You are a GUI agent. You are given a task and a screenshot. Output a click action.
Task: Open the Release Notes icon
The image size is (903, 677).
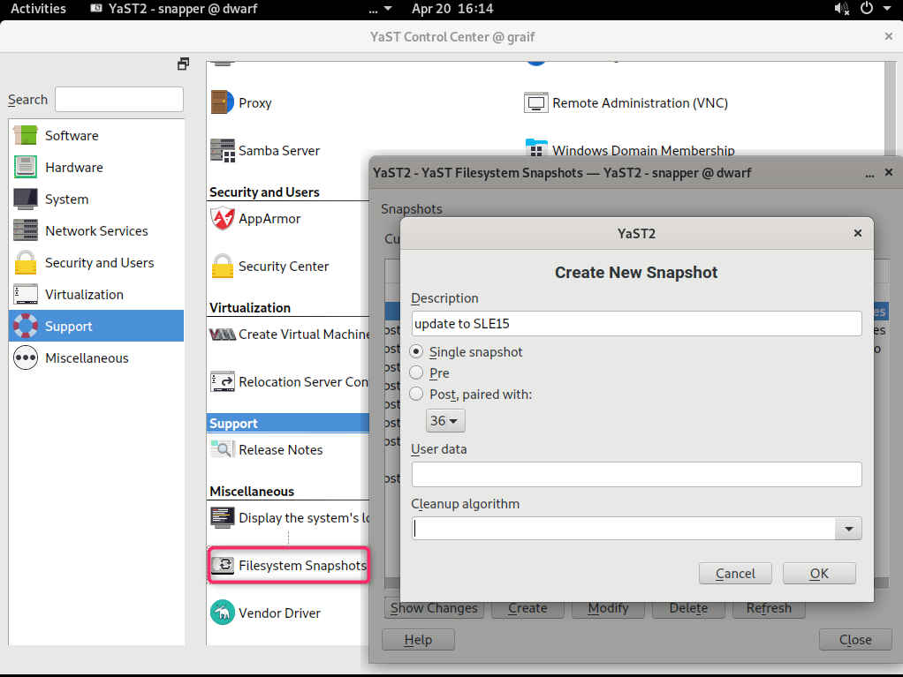[223, 450]
